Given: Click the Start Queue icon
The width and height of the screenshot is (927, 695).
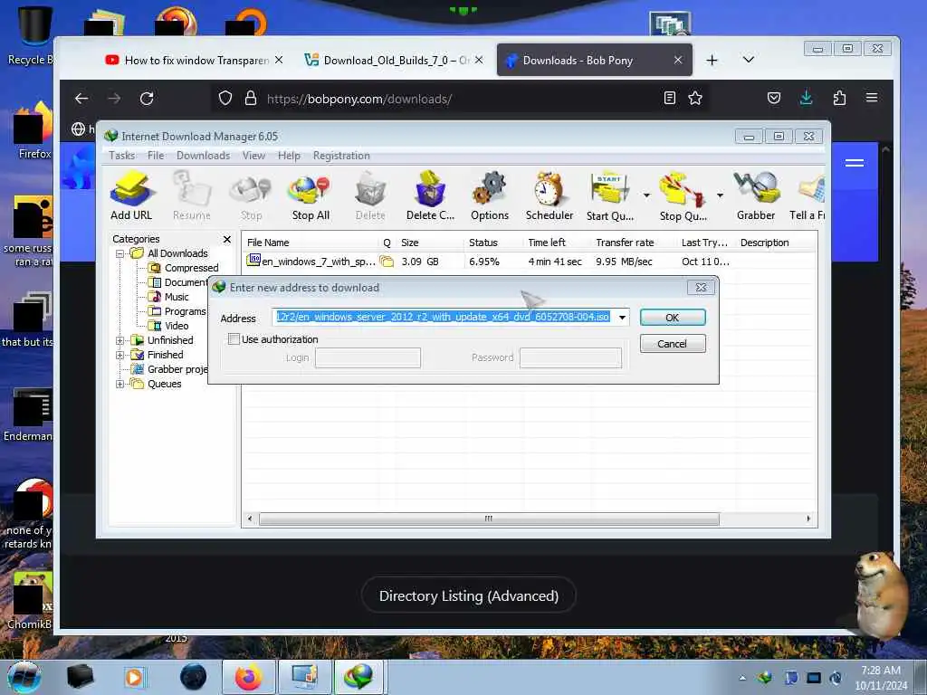Looking at the screenshot, I should pyautogui.click(x=609, y=195).
